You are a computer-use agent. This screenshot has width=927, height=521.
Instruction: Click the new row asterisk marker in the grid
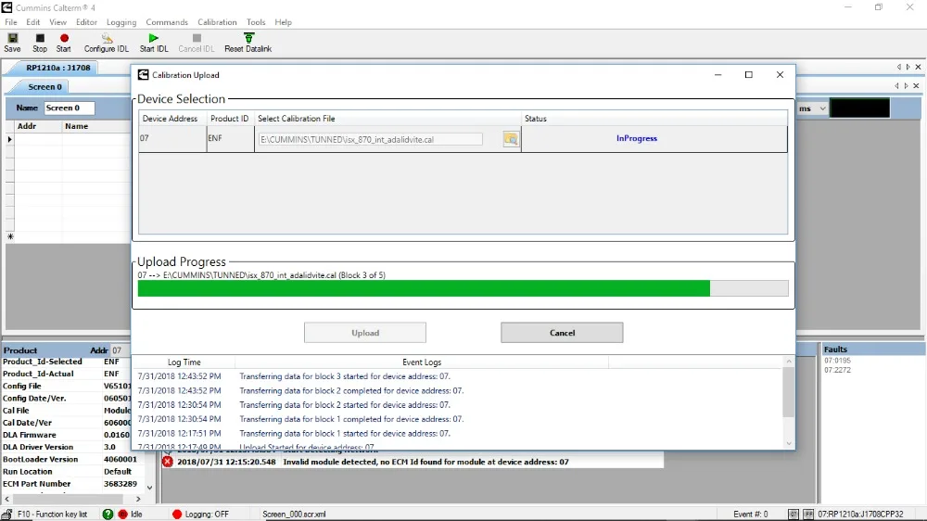(x=10, y=236)
